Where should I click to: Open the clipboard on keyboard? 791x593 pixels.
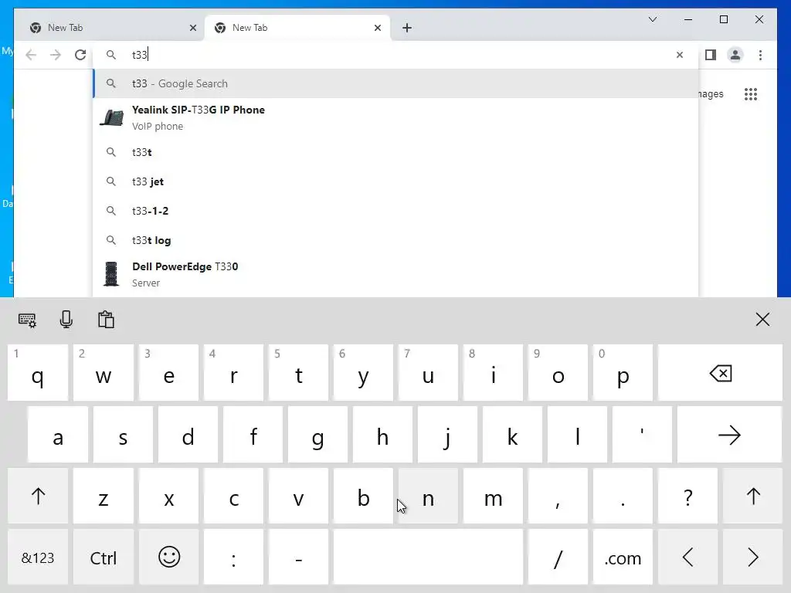(106, 320)
